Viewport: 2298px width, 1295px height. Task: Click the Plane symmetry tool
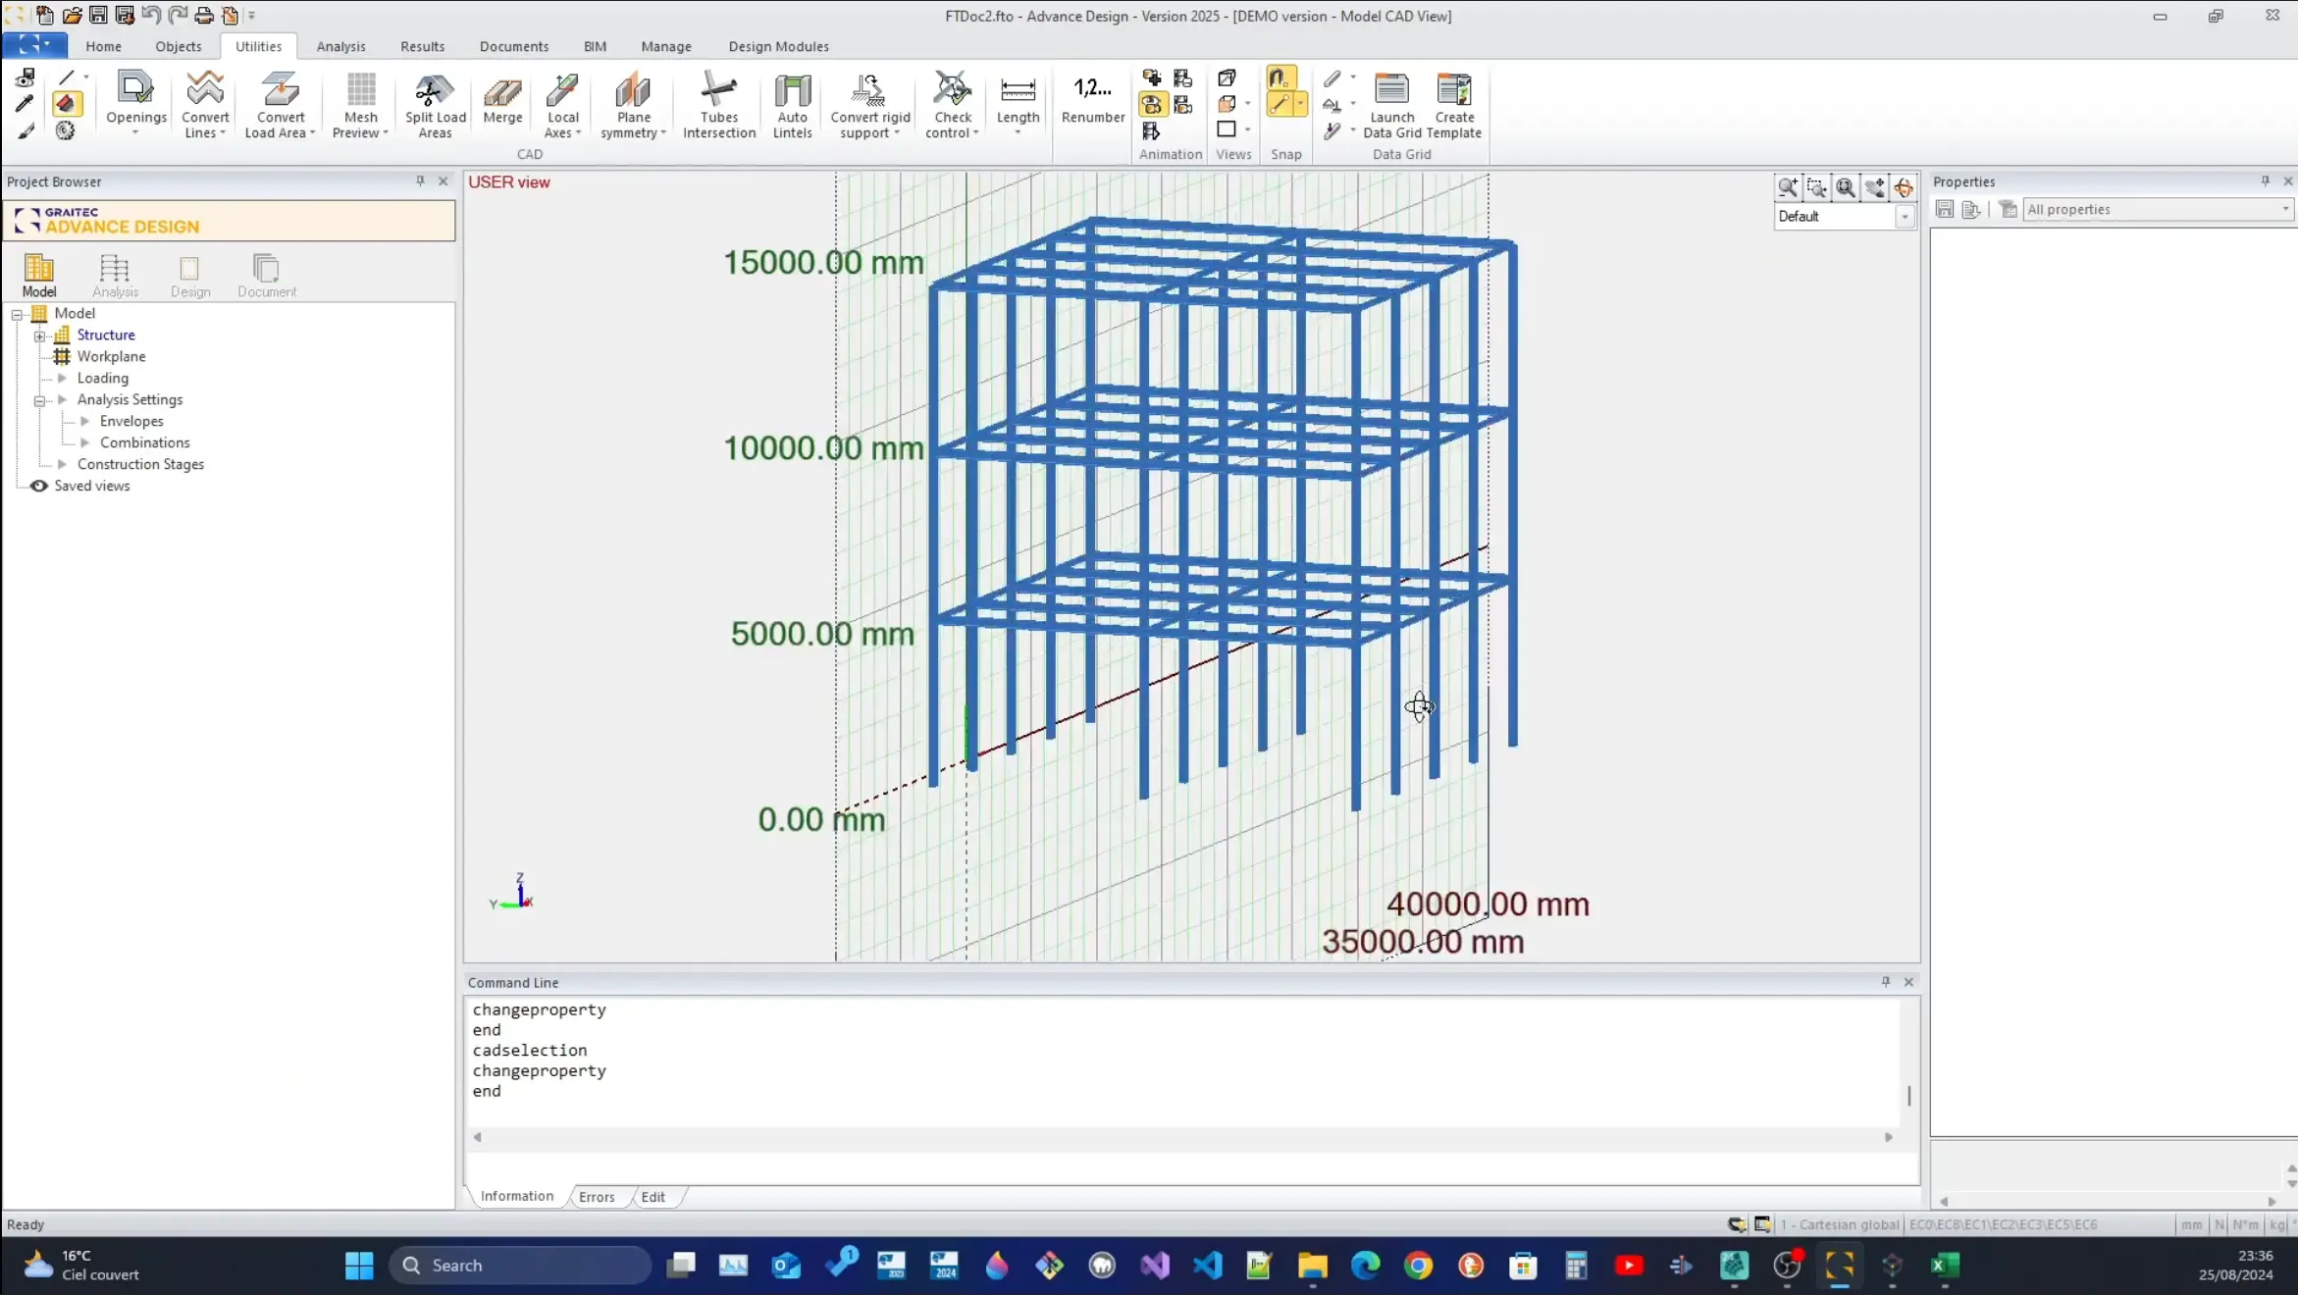click(x=633, y=102)
